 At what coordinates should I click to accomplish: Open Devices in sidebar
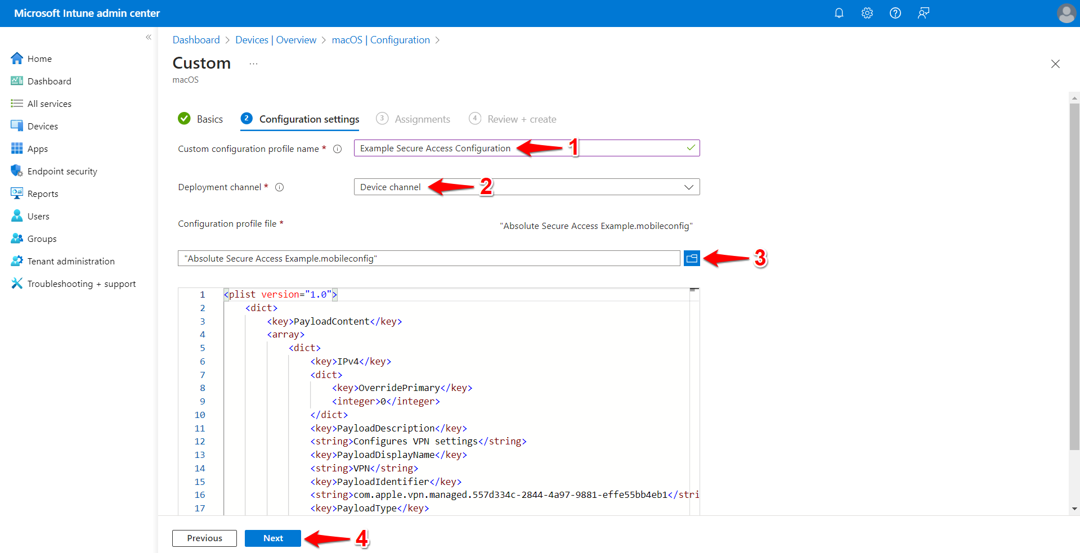[42, 126]
